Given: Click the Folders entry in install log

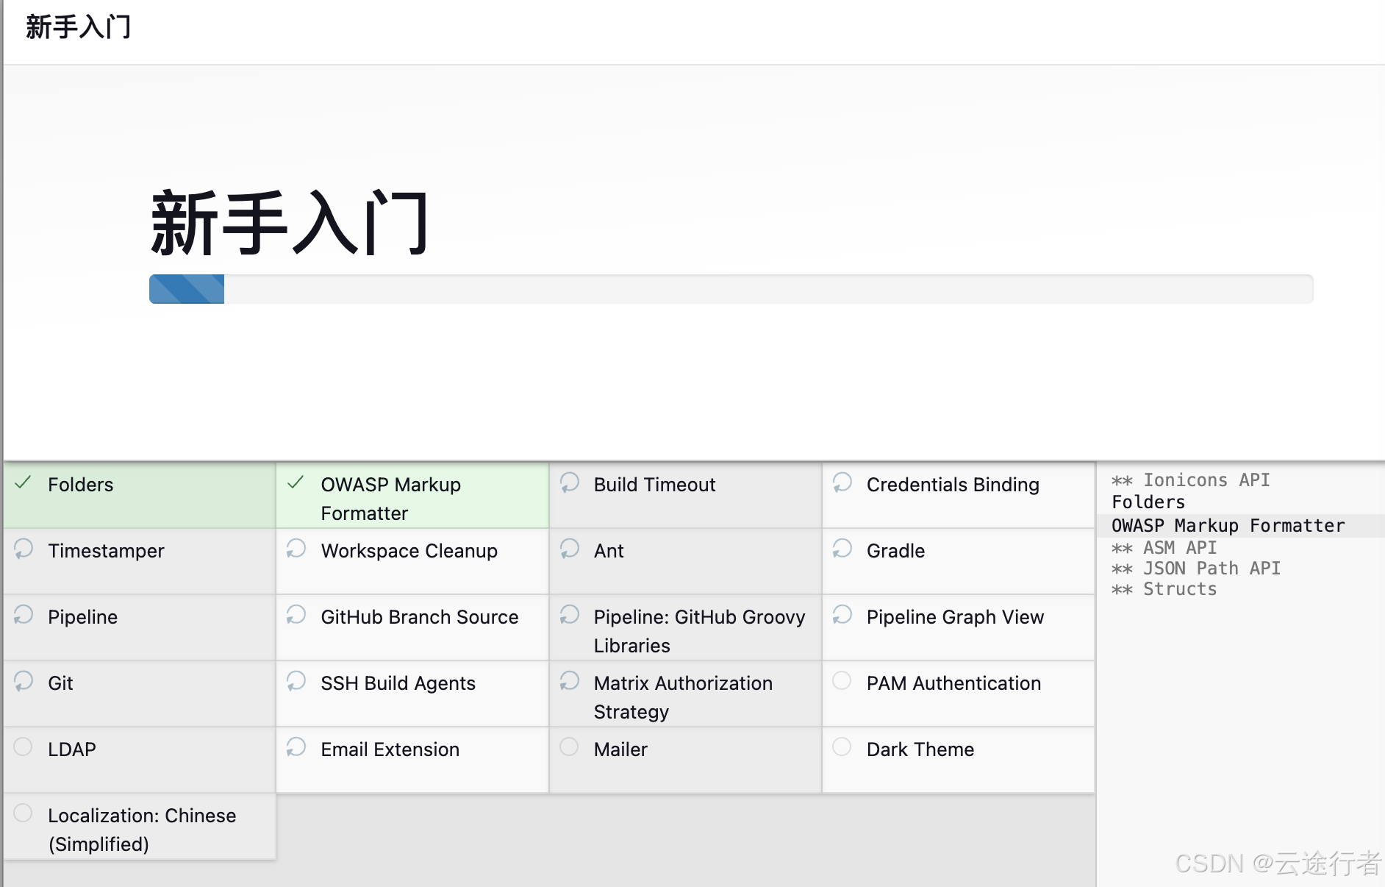Looking at the screenshot, I should (x=1148, y=502).
